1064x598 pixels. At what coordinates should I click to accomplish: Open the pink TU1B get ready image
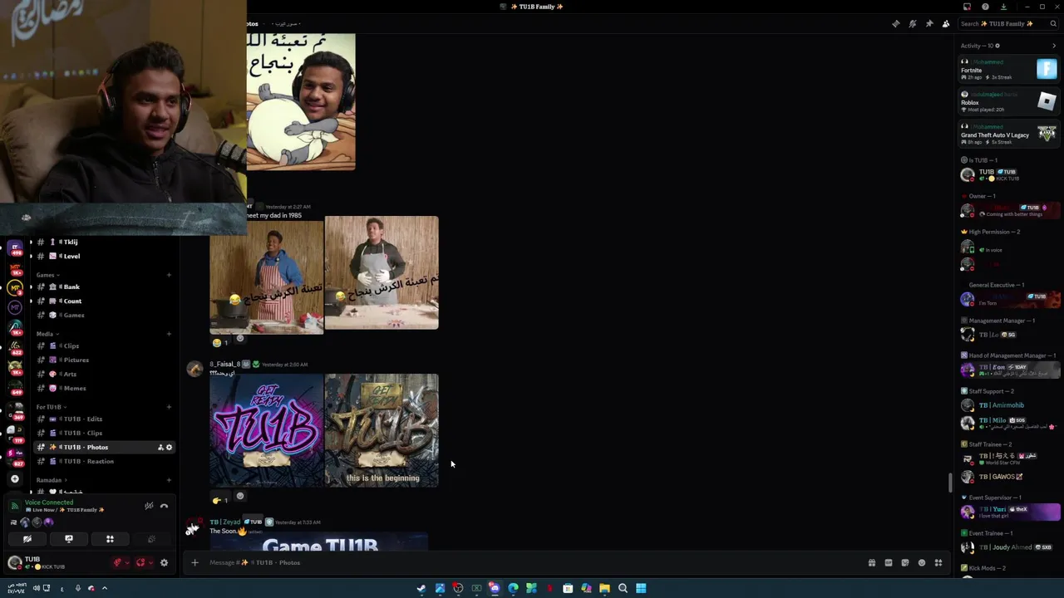coord(266,430)
